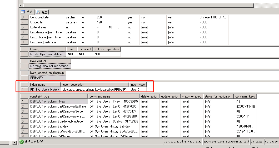Click the 256 length cell for ComposeState

(x=101, y=17)
